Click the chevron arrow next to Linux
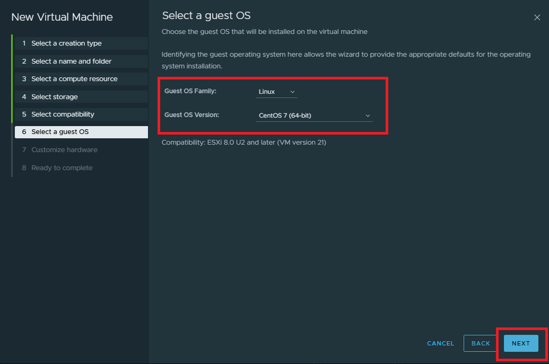This screenshot has width=549, height=364. 292,92
